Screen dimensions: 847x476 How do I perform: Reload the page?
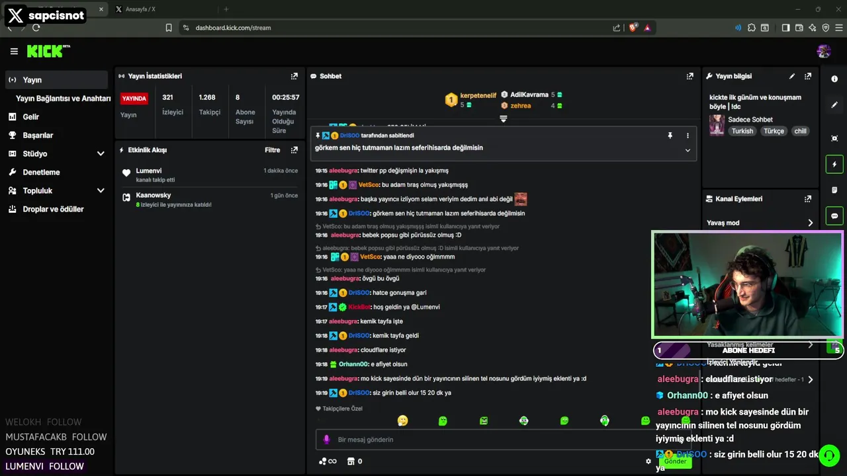[x=36, y=28]
